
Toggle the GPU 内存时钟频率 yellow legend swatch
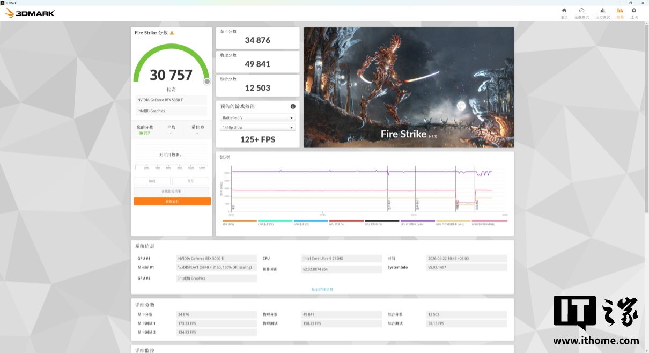click(x=453, y=220)
